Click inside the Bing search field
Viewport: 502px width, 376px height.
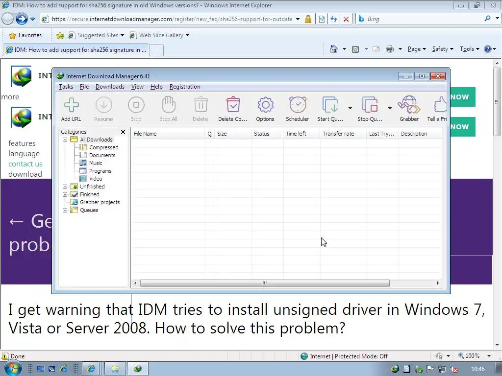(x=423, y=19)
